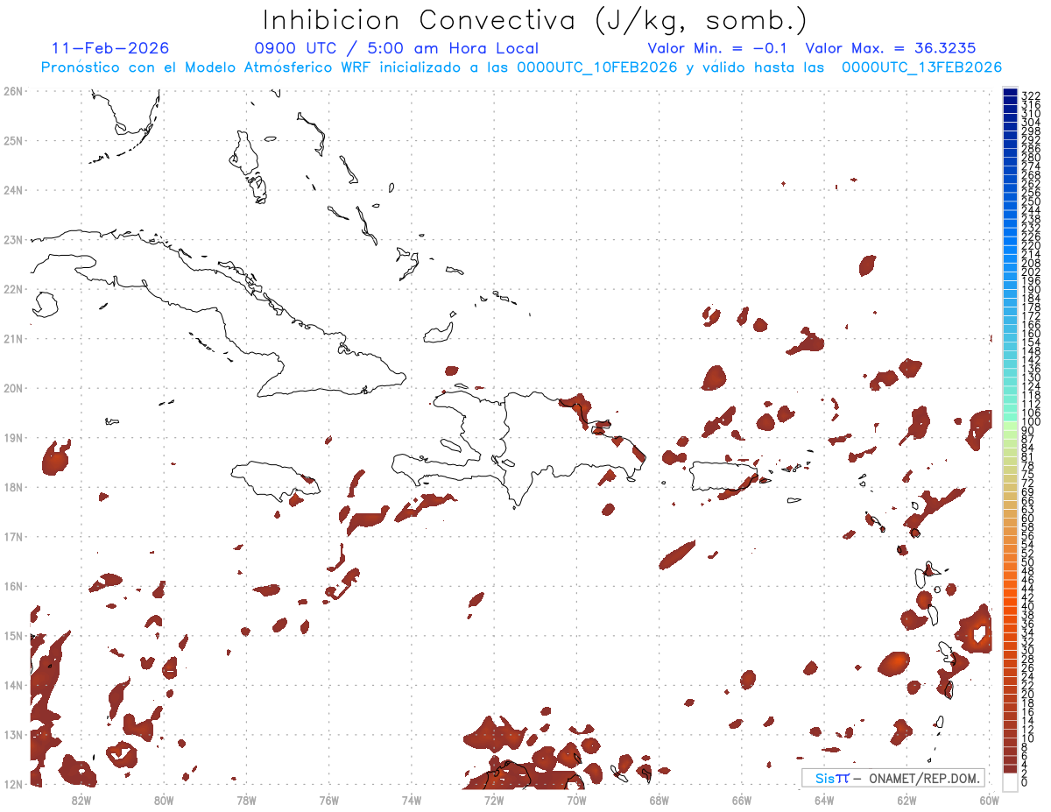Click the 66W longitude label
The height and width of the screenshot is (812, 1051).
[742, 799]
